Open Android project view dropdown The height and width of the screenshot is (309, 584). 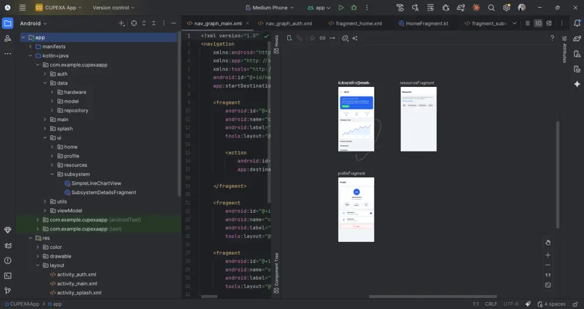point(33,23)
